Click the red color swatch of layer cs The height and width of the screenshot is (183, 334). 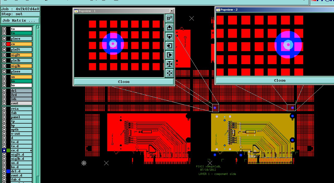[x=8, y=44]
